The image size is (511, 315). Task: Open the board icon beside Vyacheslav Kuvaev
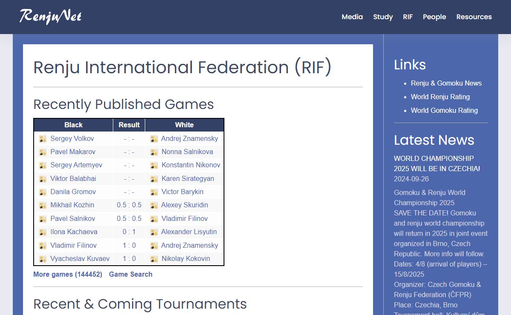[x=43, y=259]
